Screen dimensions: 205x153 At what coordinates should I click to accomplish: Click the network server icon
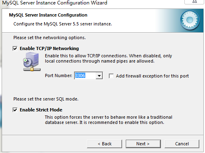click(x=32, y=62)
